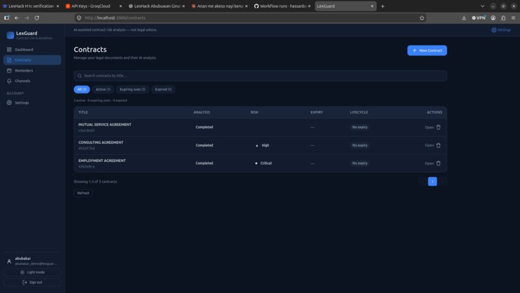Open the Employment Agreement contract
This screenshot has width=520, height=293.
pyautogui.click(x=429, y=163)
